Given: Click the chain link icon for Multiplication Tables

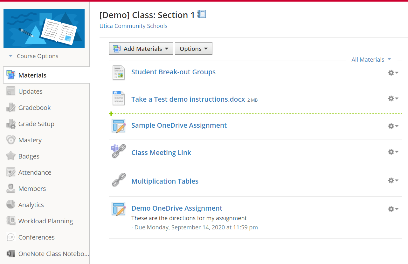Looking at the screenshot, I should [119, 180].
